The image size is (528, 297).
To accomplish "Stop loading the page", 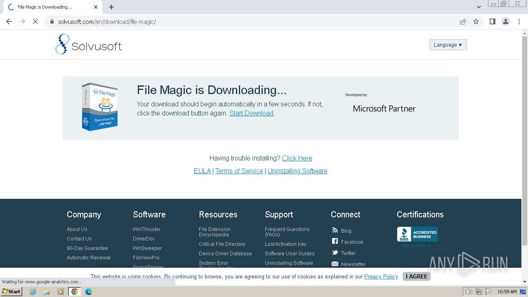I will click(35, 21).
